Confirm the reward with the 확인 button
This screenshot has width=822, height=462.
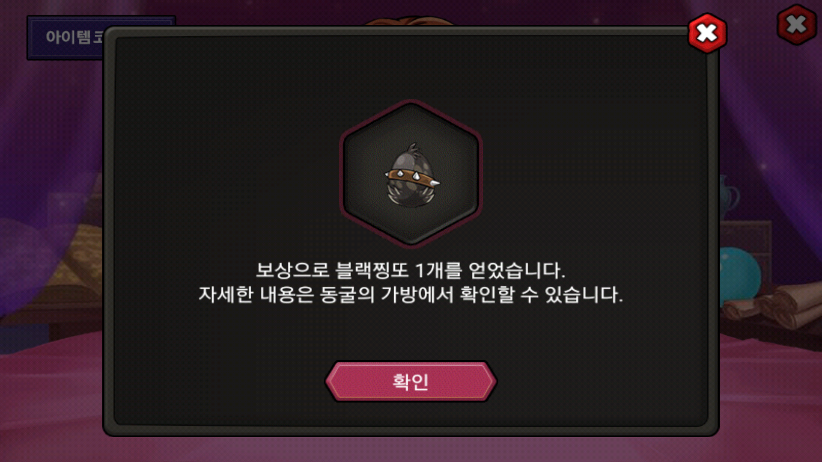[x=411, y=382]
